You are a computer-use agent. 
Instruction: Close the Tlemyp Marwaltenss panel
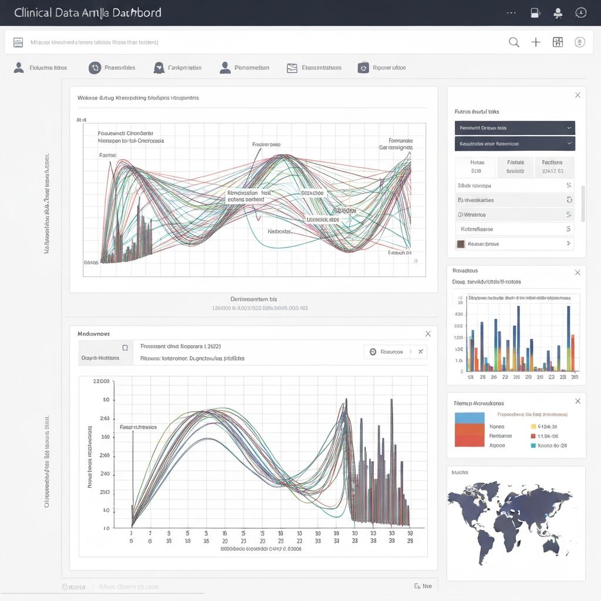tap(578, 401)
